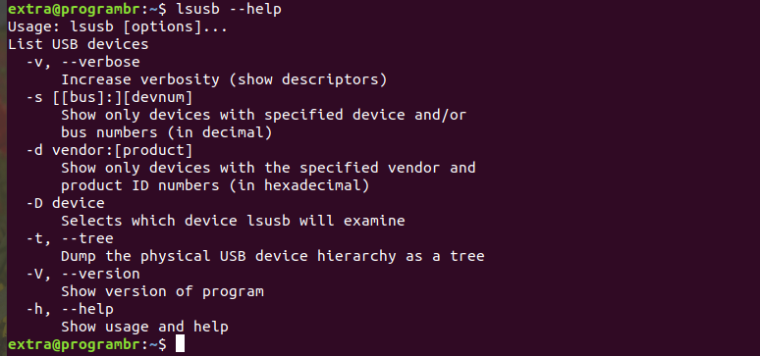This screenshot has width=760, height=356.
Task: Click 'Selects which device lsusb will examine'
Action: point(233,221)
